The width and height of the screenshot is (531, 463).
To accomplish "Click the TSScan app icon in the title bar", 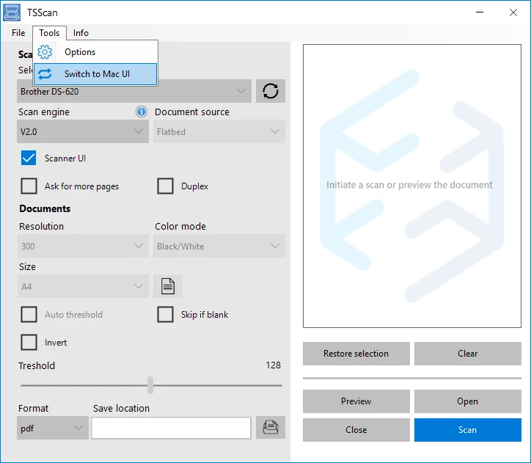I will click(12, 12).
